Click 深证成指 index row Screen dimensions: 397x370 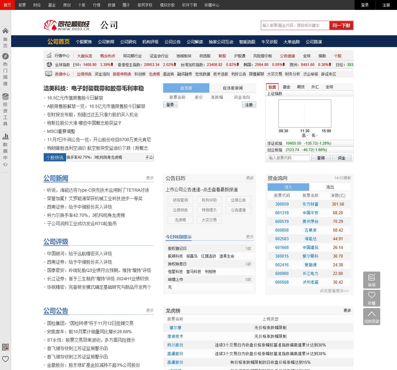[x=310, y=143]
